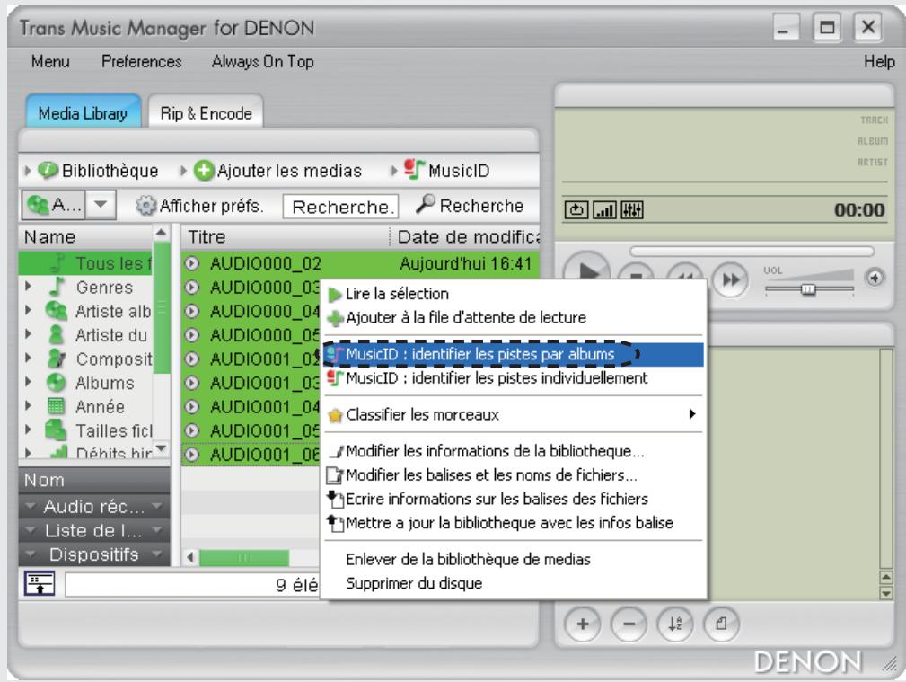Screen dimensions: 906x682
Task: Click the Afficher préfs. gear icon
Action: coord(146,206)
